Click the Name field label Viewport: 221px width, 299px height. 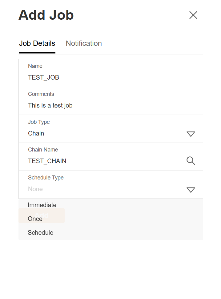tap(35, 66)
